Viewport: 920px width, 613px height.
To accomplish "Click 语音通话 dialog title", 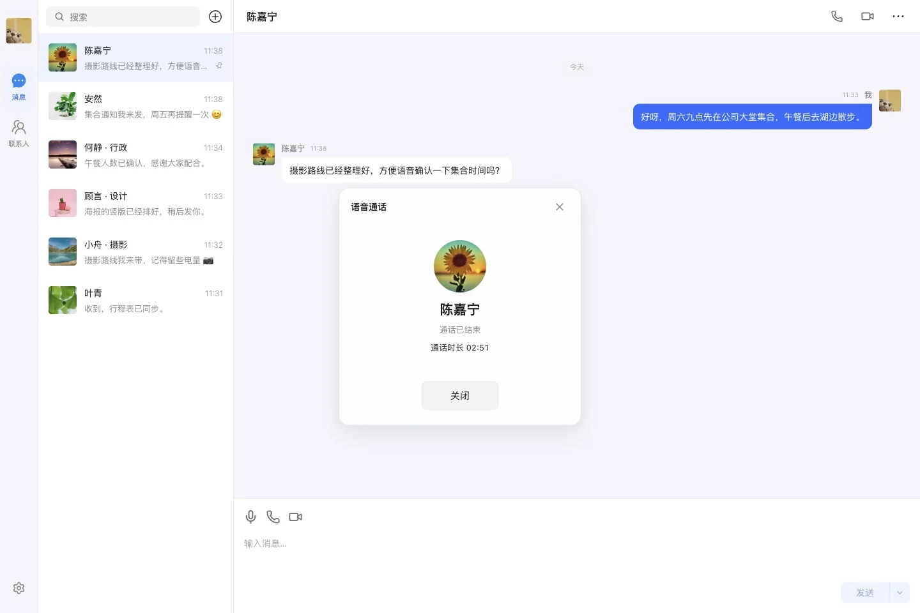I will tap(369, 207).
